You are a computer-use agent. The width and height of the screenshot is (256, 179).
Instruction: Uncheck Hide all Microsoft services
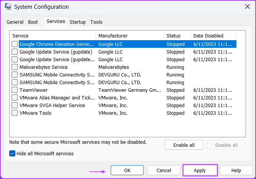tap(12, 153)
